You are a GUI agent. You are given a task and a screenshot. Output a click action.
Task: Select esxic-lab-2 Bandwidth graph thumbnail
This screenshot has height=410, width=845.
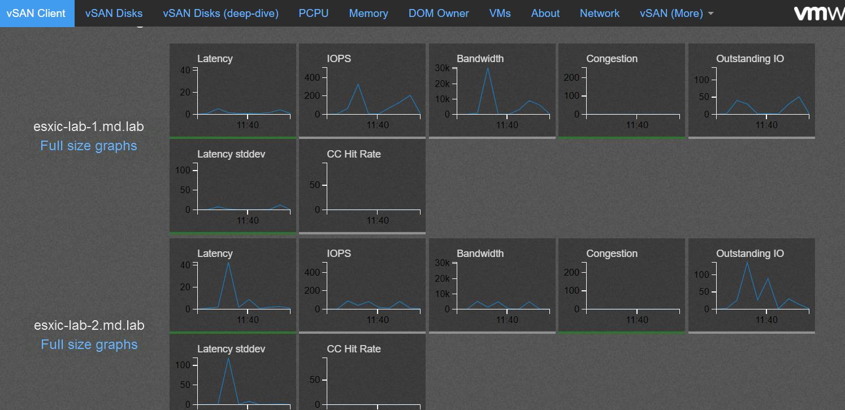point(492,285)
